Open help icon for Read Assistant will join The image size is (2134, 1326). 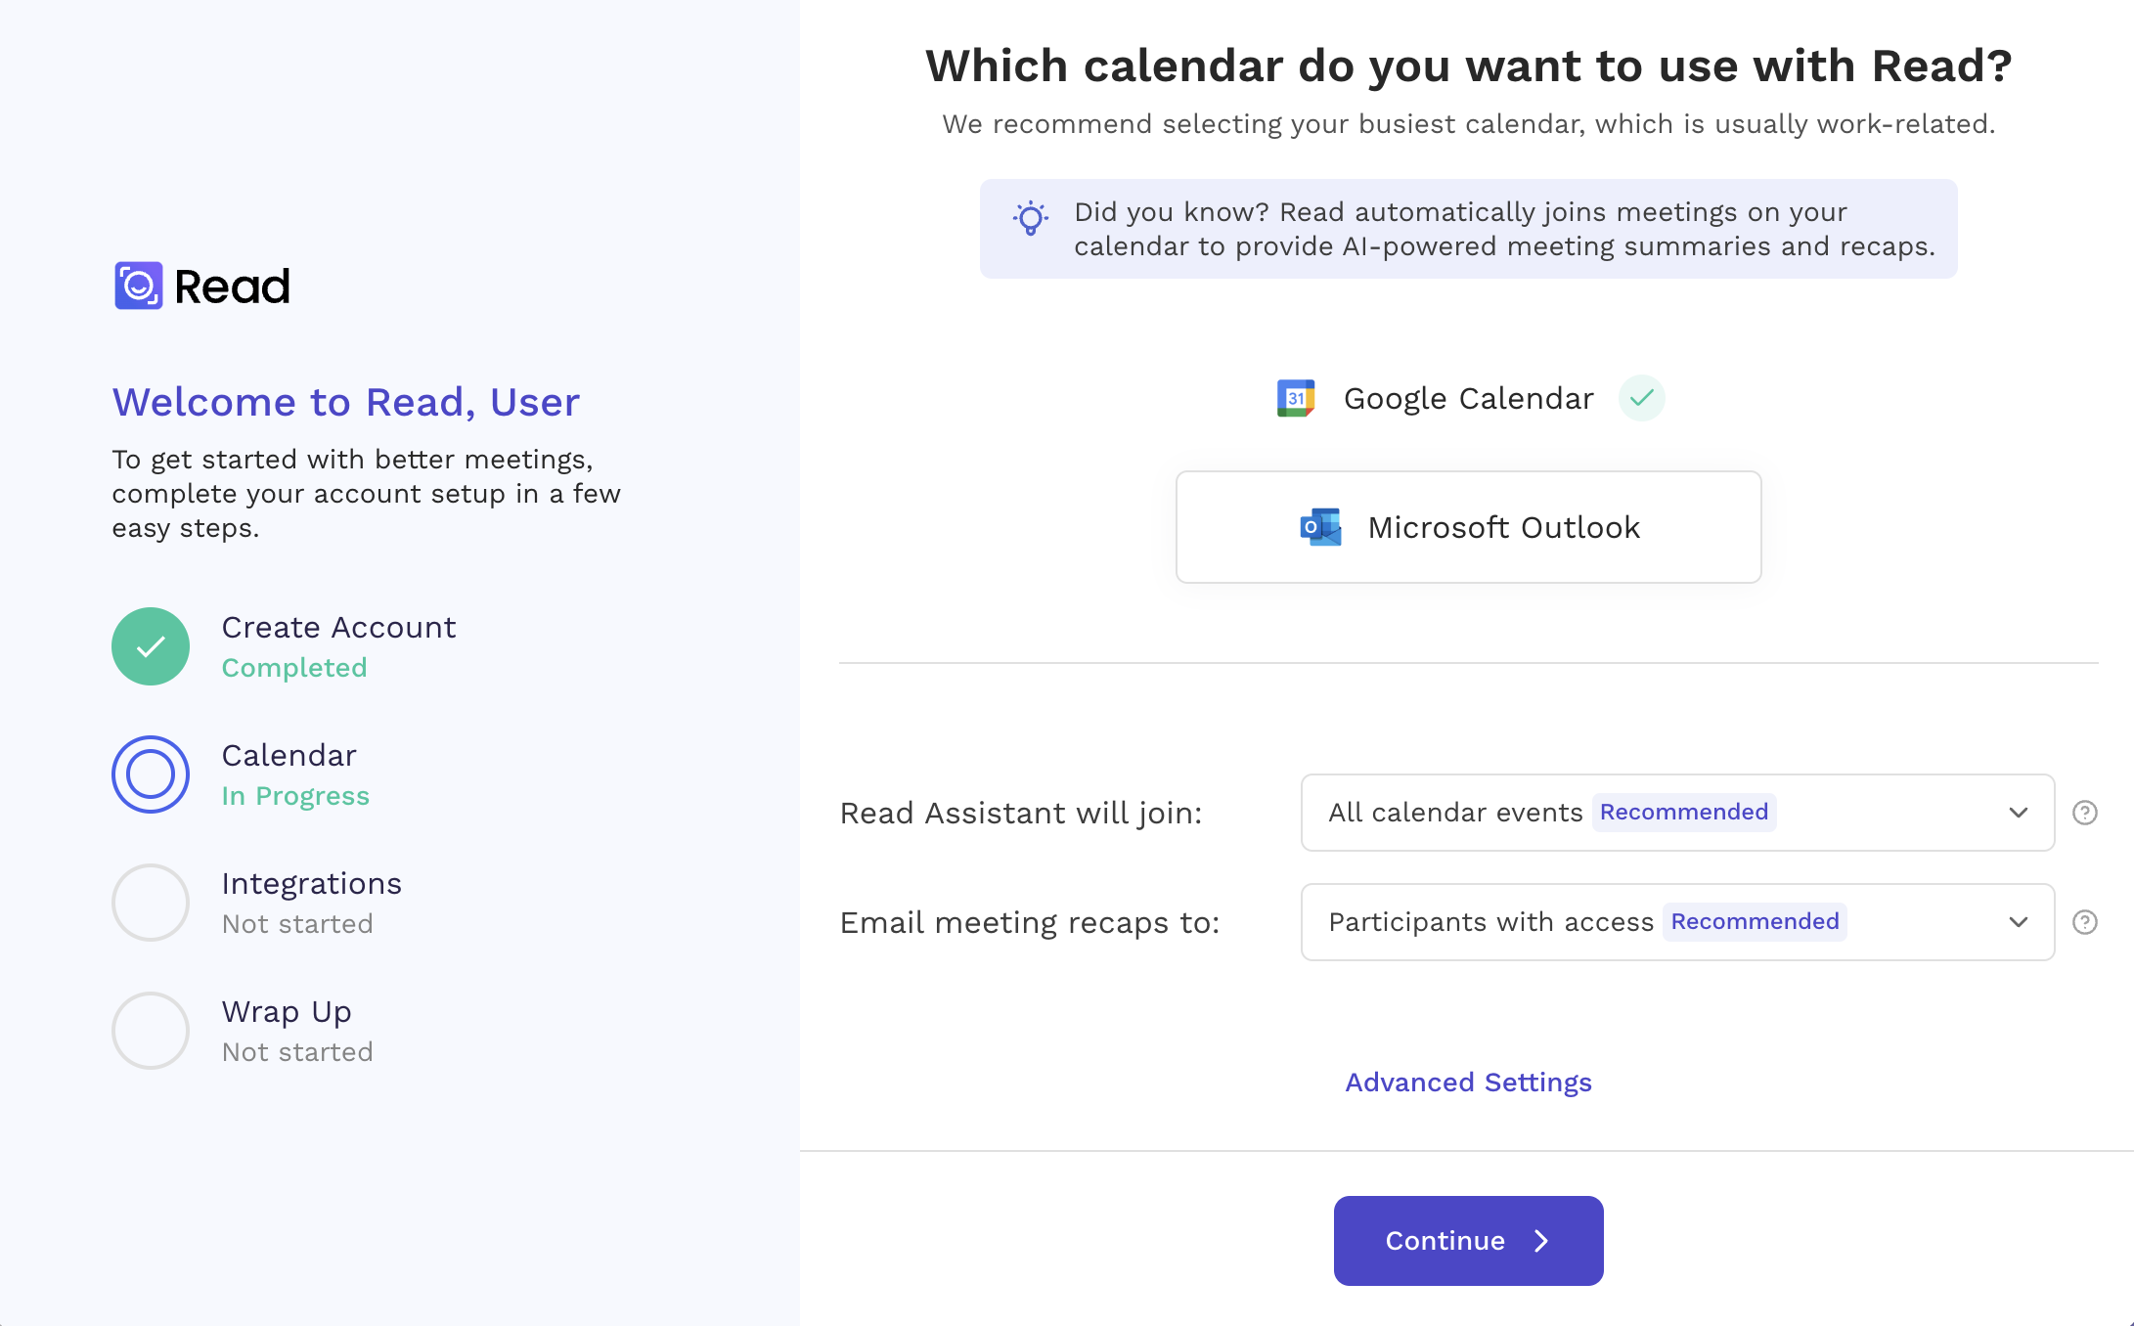click(x=2084, y=813)
